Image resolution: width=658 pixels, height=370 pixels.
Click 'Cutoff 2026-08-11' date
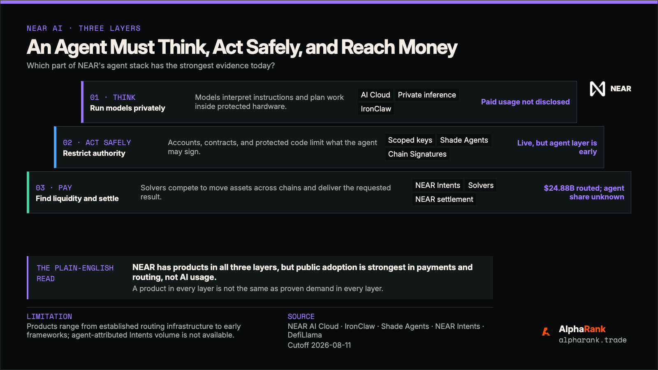(320, 345)
